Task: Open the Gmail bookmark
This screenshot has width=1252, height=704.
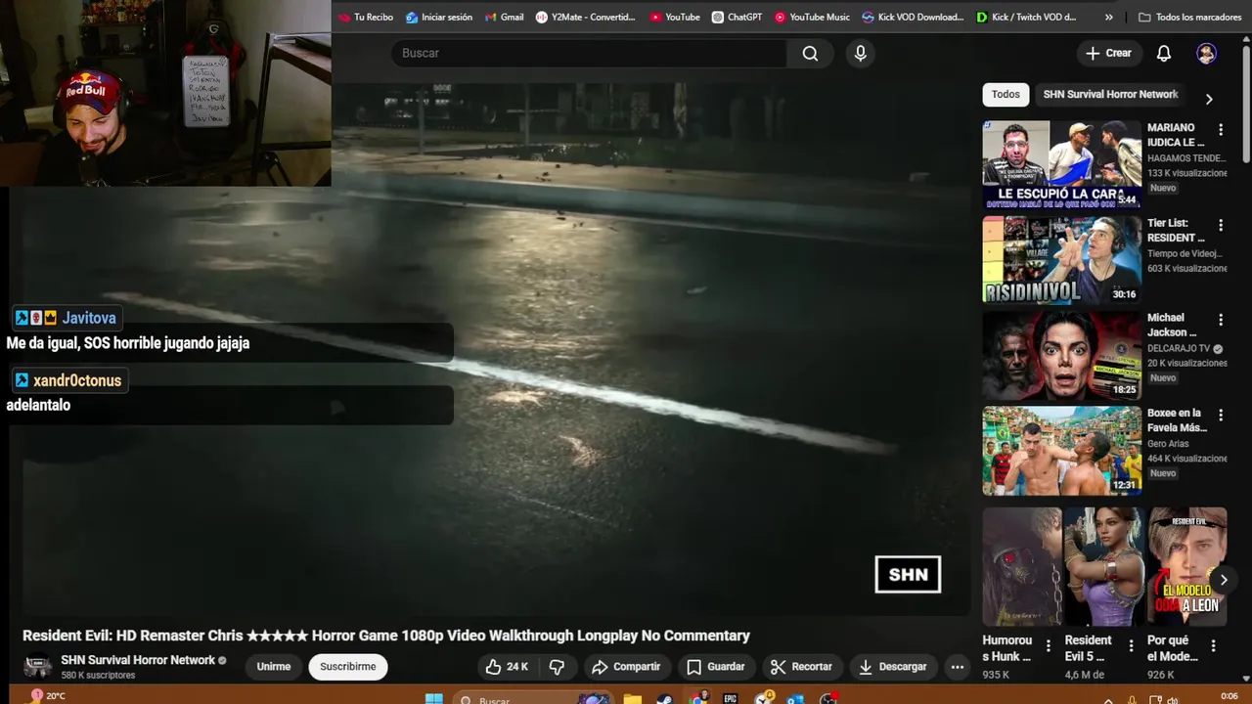Action: [x=504, y=17]
